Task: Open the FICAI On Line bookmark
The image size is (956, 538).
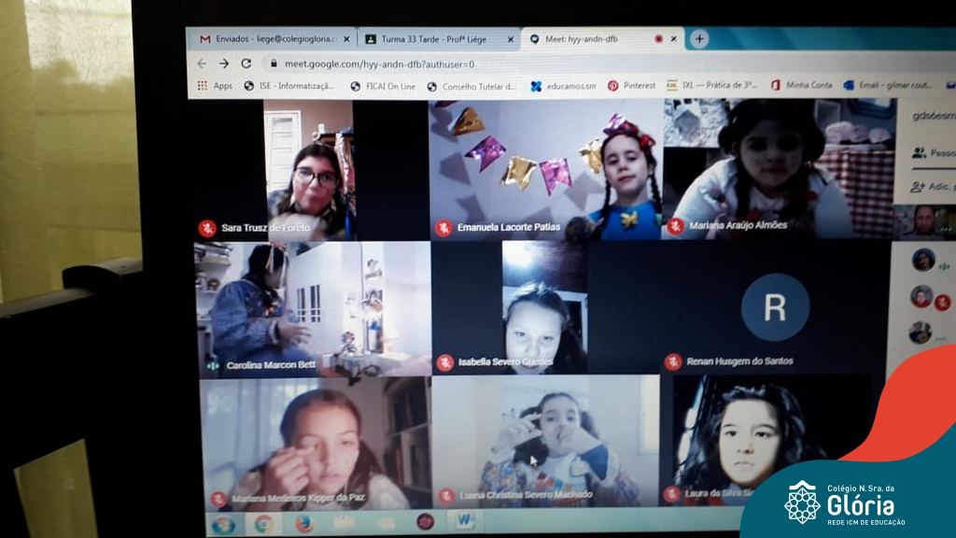Action: tap(383, 87)
